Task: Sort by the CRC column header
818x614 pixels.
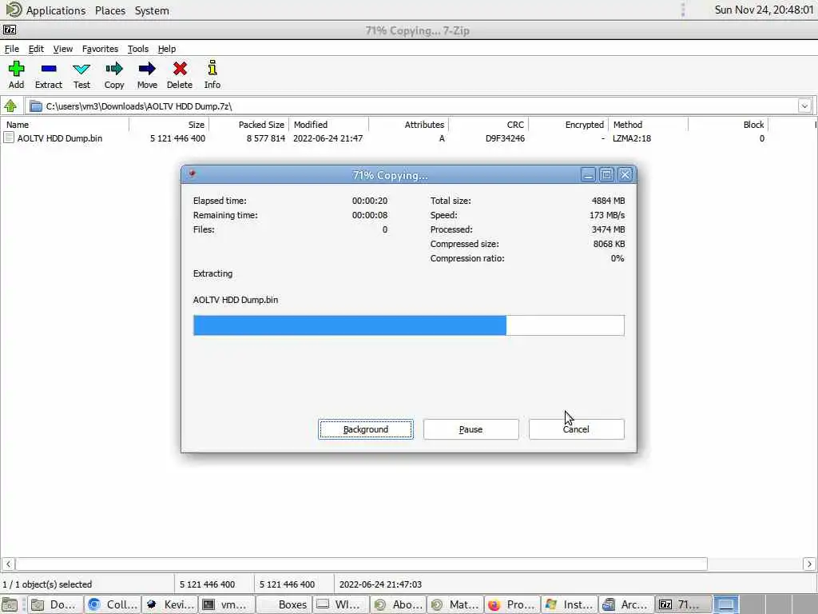Action: tap(488, 124)
